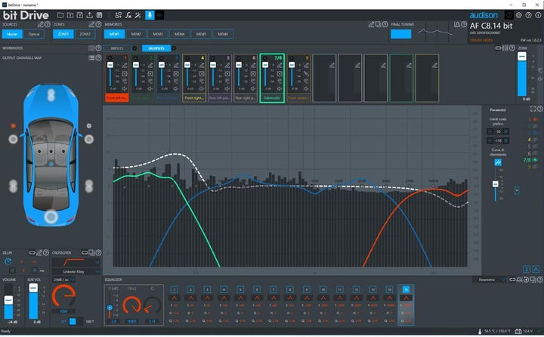This screenshot has width=544, height=337.
Task: Click the copy icon in the Crossover panel
Action: 91,252
